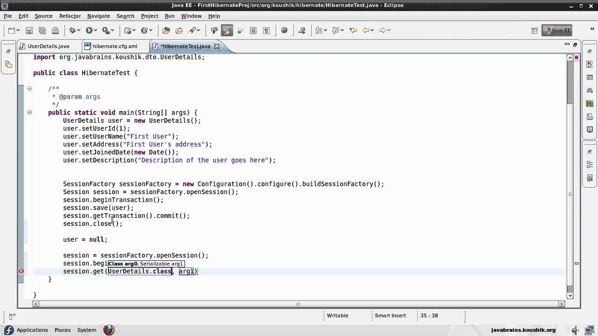Screen dimensions: 598x336
Task: Open the Window menu
Action: (x=191, y=16)
